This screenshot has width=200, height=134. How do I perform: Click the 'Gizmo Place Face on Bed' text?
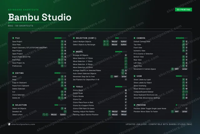click(x=83, y=103)
